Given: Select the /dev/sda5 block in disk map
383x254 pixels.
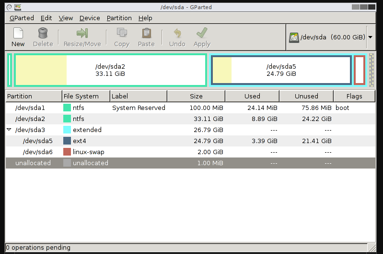Looking at the screenshot, I should click(x=281, y=70).
